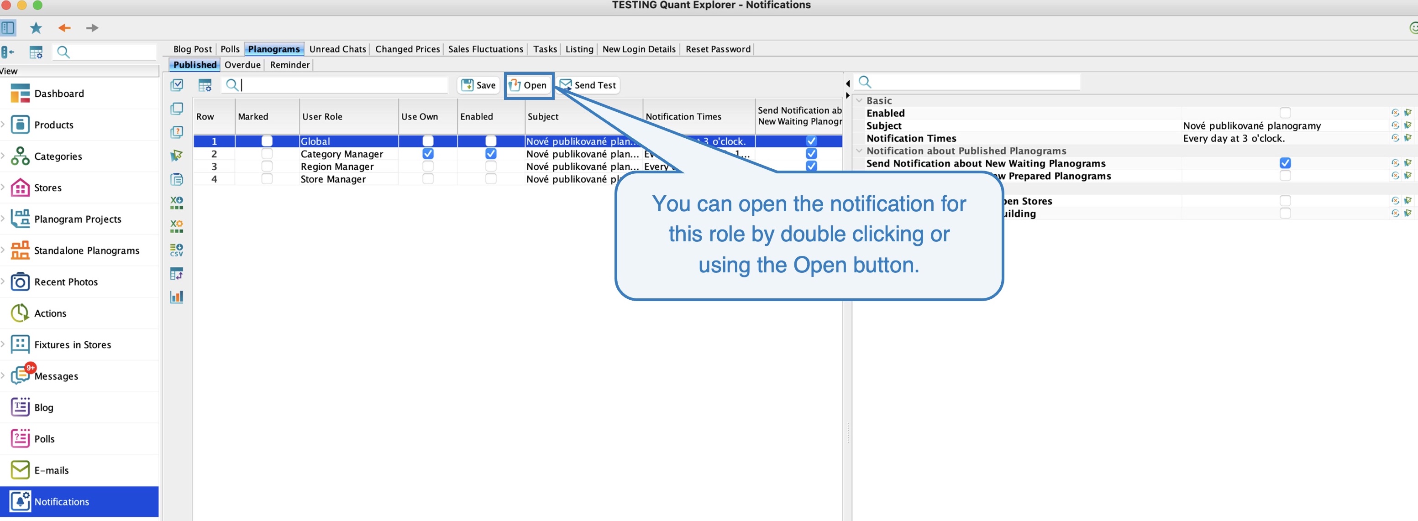Click the smiley face icon at the top right
Image resolution: width=1418 pixels, height=521 pixels.
tap(1413, 27)
